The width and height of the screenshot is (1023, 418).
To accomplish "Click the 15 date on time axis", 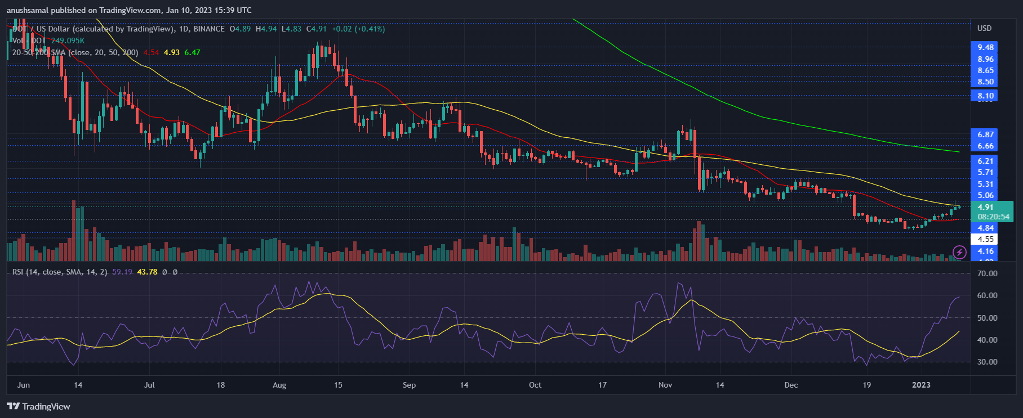I will (338, 385).
